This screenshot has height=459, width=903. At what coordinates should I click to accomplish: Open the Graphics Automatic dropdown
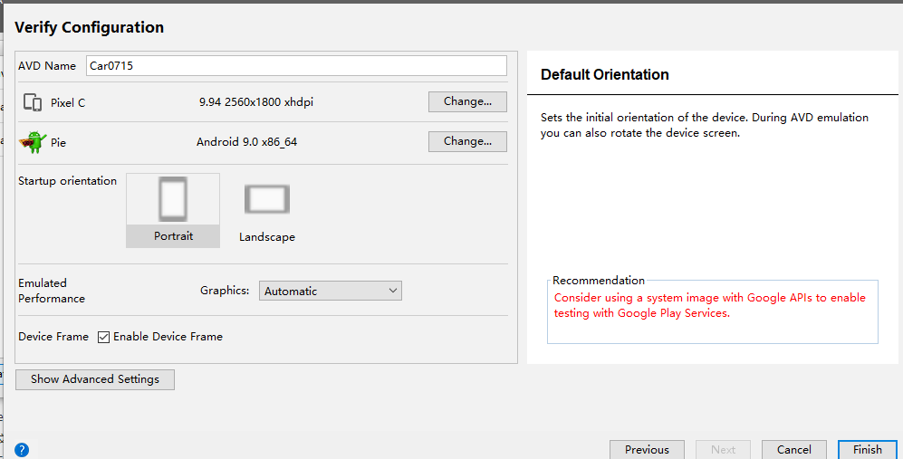tap(331, 291)
